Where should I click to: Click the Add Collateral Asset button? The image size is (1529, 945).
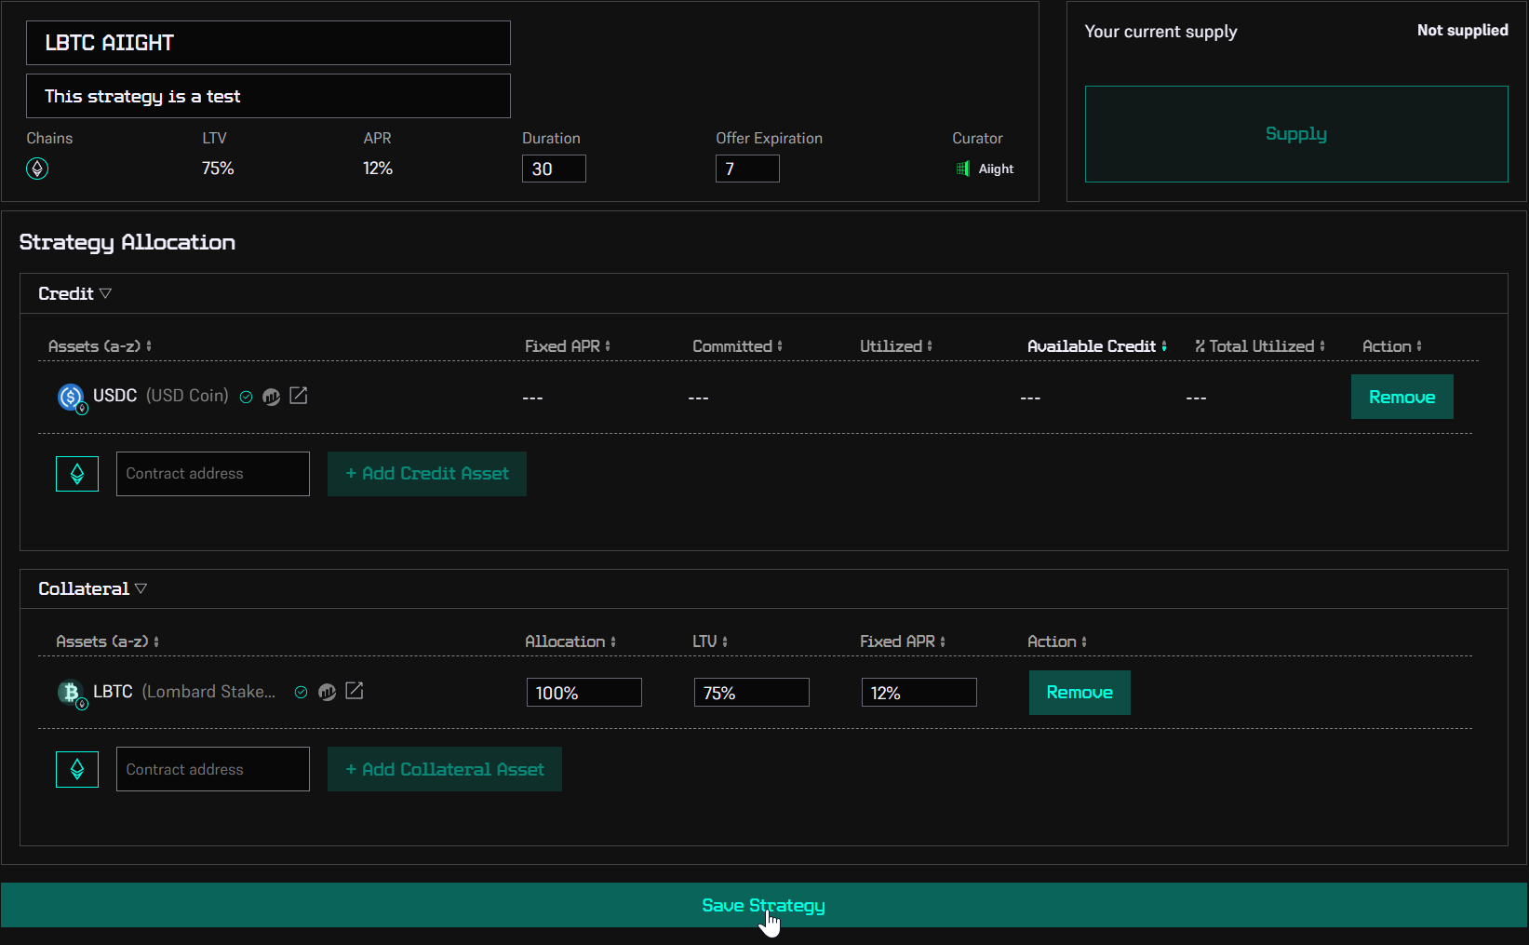point(444,769)
